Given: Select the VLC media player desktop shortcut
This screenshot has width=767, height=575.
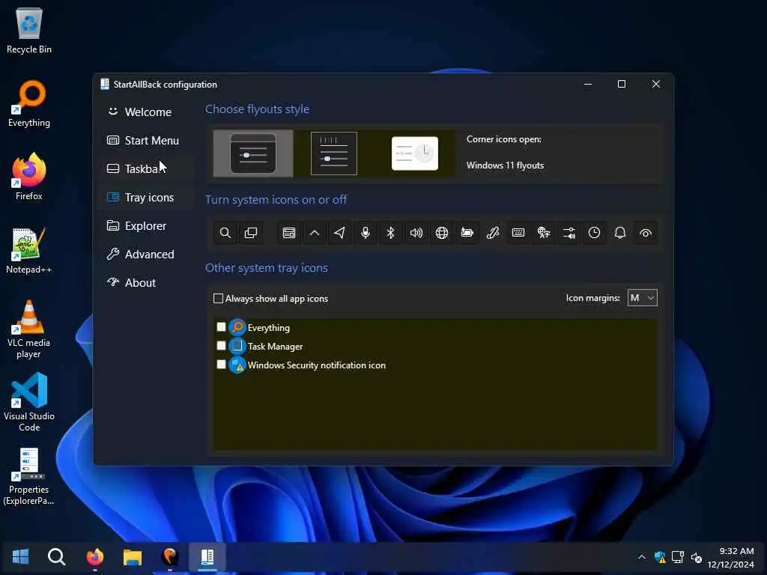Looking at the screenshot, I should [x=29, y=329].
